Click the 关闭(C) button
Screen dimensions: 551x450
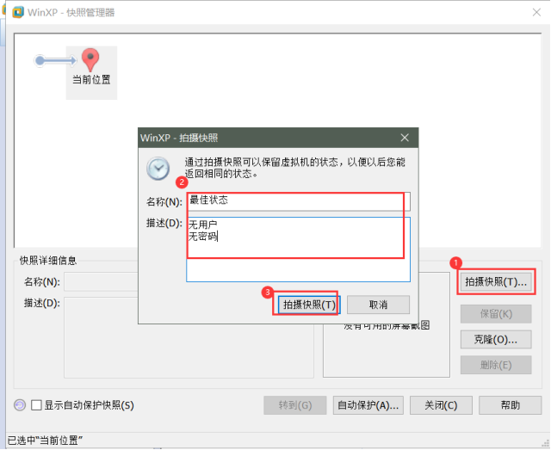tap(441, 405)
